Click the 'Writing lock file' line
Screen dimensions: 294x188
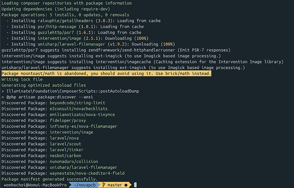click(22, 80)
